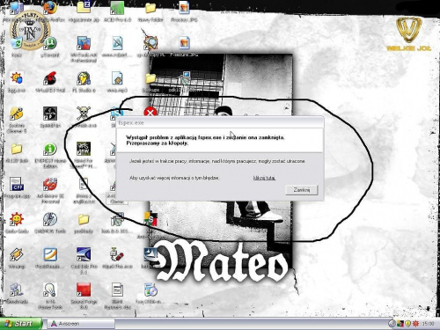Viewport: 440px width, 330px height.
Task: Click the red sun icon in the system tray
Action: pos(415,324)
